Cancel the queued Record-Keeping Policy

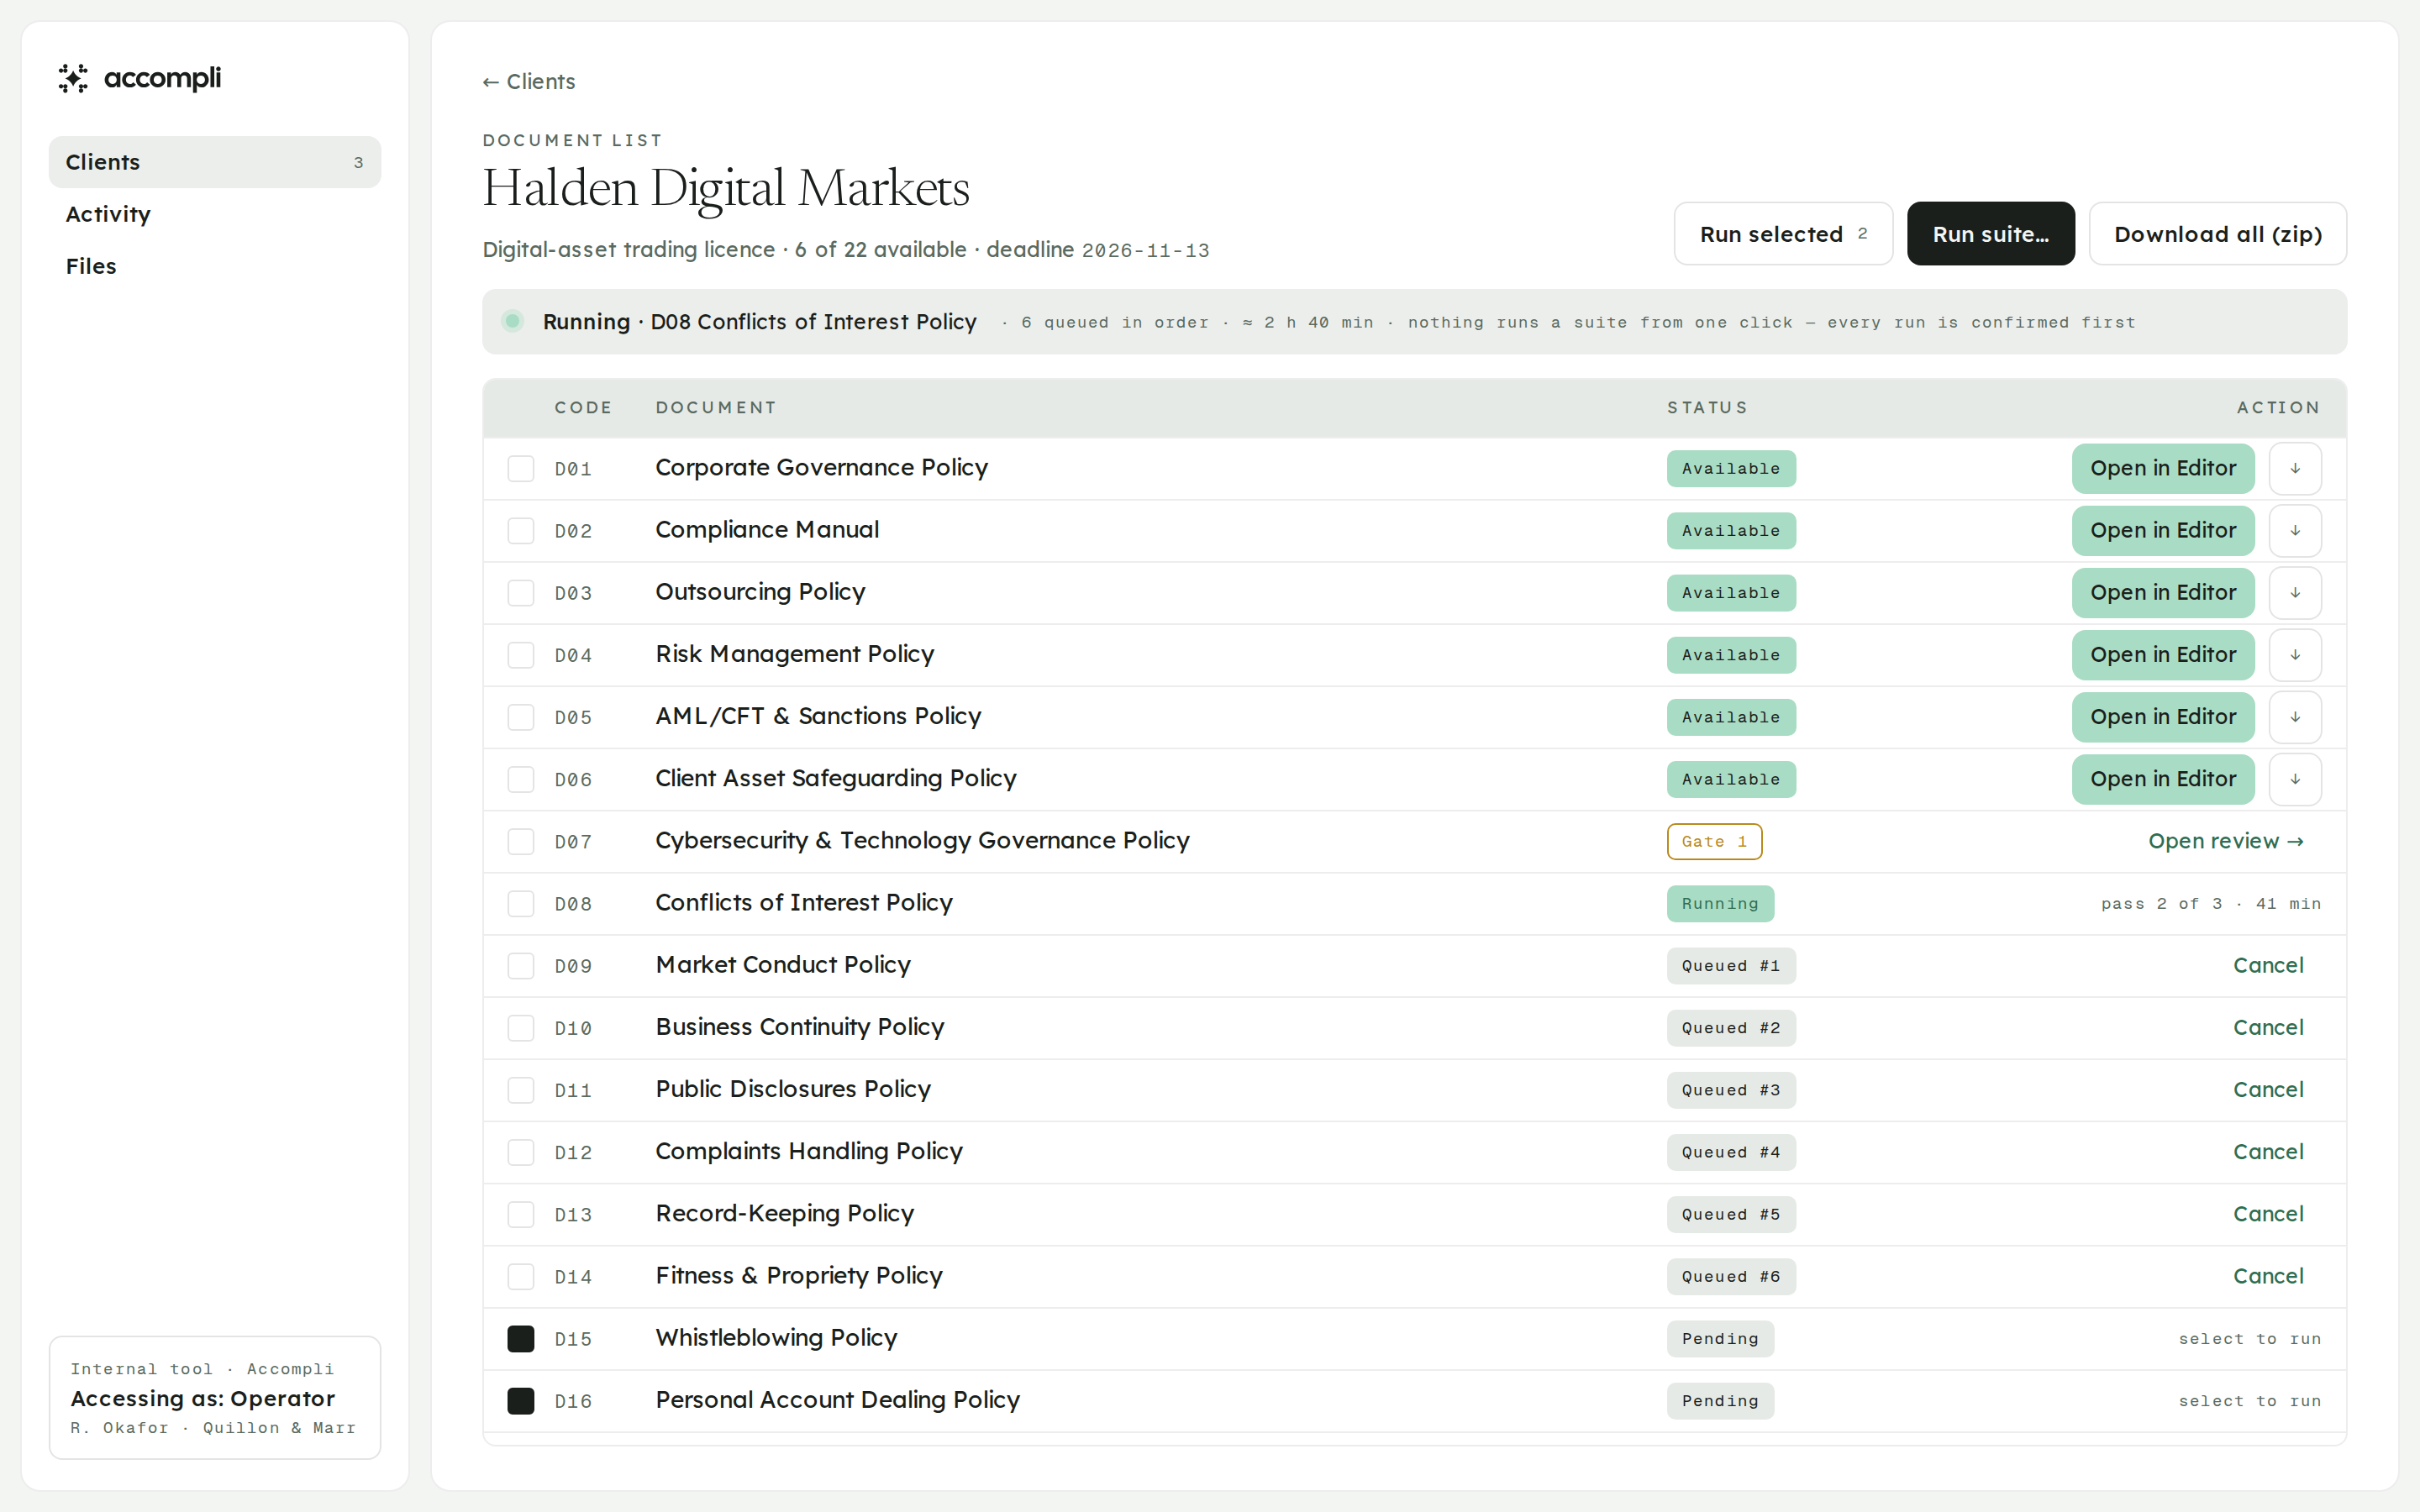2268,1214
